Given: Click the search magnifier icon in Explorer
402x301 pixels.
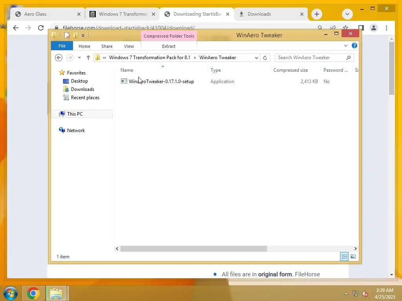Looking at the screenshot, I should point(348,58).
